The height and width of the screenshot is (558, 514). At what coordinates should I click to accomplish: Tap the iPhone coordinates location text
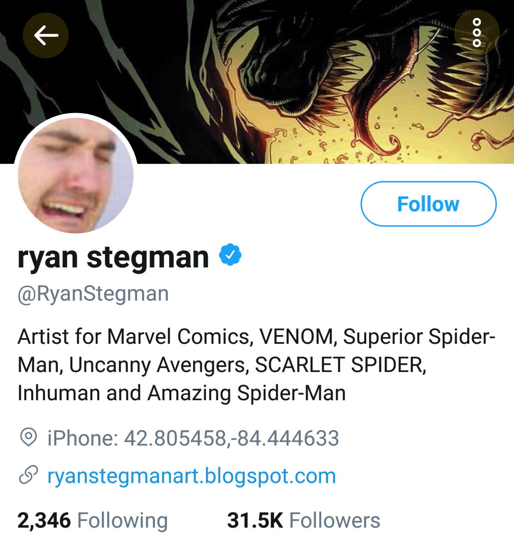tap(193, 438)
